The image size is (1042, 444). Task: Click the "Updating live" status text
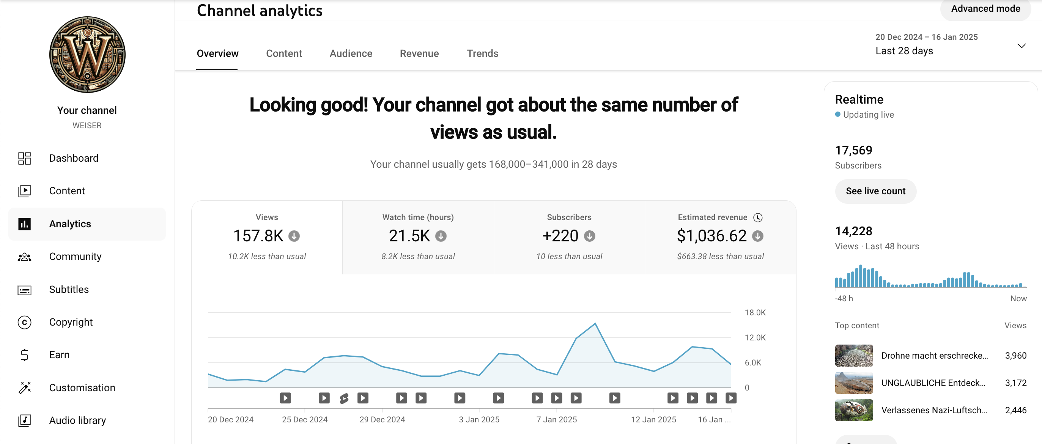(868, 115)
